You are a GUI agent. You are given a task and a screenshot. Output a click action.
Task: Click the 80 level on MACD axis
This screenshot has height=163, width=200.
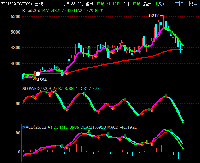18,133
